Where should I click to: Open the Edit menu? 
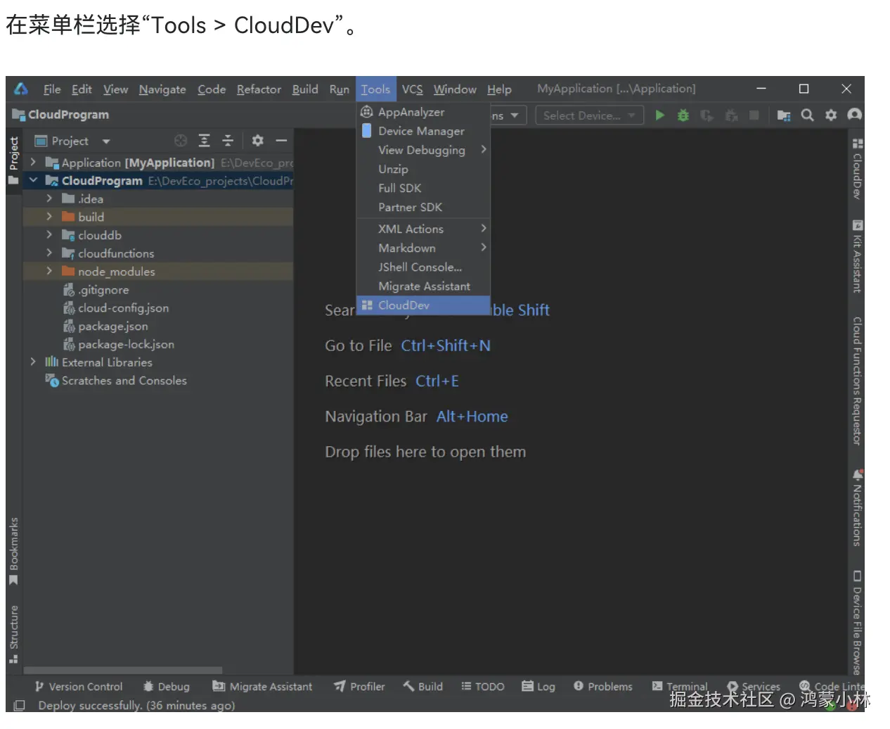coord(82,89)
